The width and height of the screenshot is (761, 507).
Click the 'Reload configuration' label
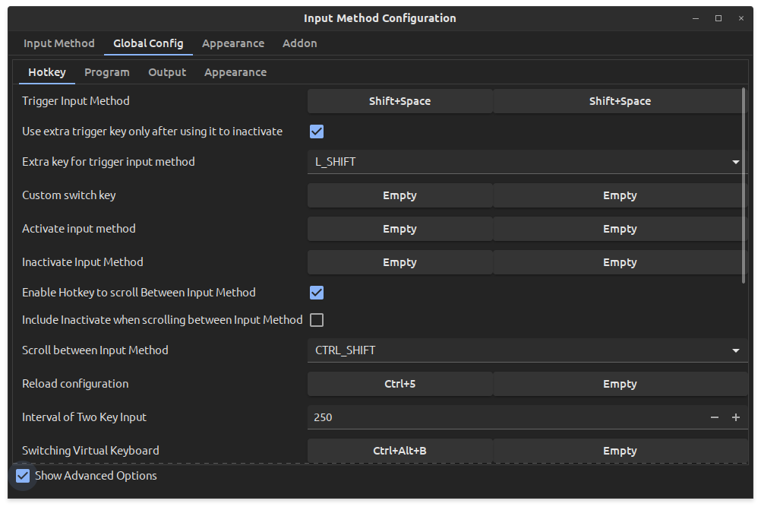tap(75, 384)
